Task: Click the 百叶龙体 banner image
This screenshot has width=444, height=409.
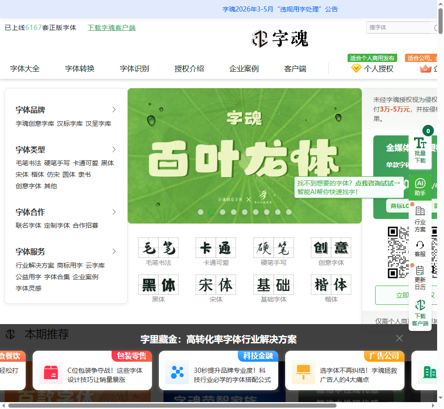Action: (245, 156)
